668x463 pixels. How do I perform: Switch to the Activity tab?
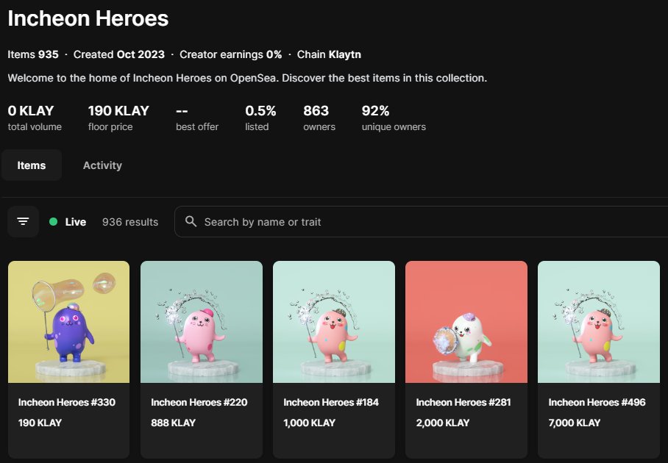pyautogui.click(x=102, y=165)
